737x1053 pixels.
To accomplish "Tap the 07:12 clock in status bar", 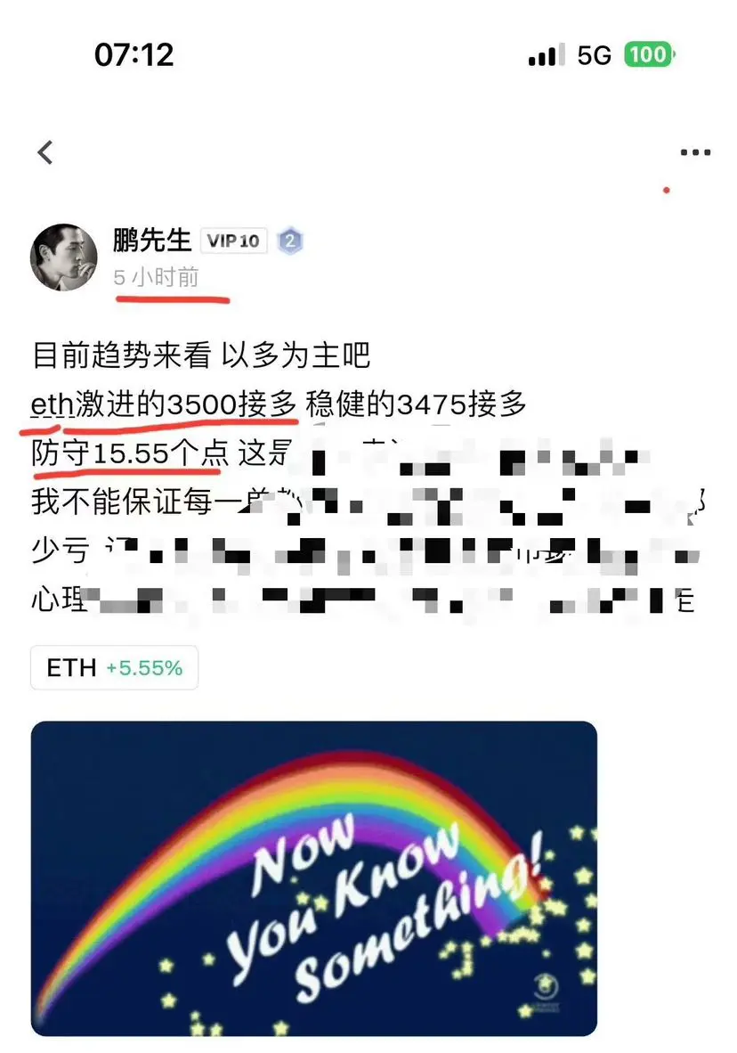I will coord(134,55).
